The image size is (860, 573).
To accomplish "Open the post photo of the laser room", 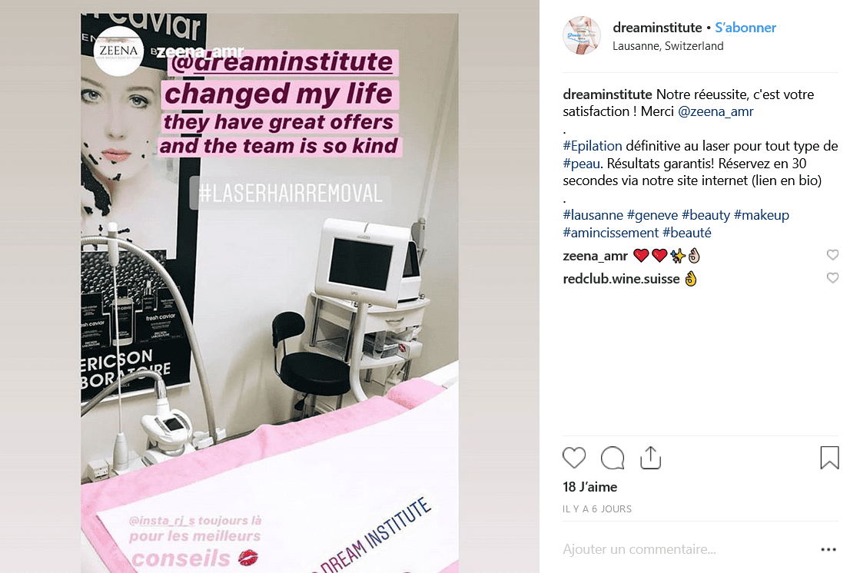I will click(x=270, y=293).
